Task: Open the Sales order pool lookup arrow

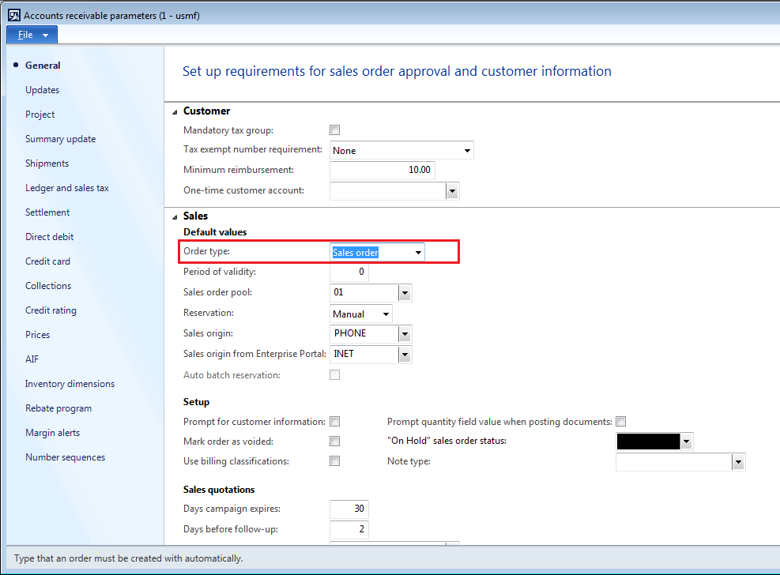Action: click(x=405, y=293)
